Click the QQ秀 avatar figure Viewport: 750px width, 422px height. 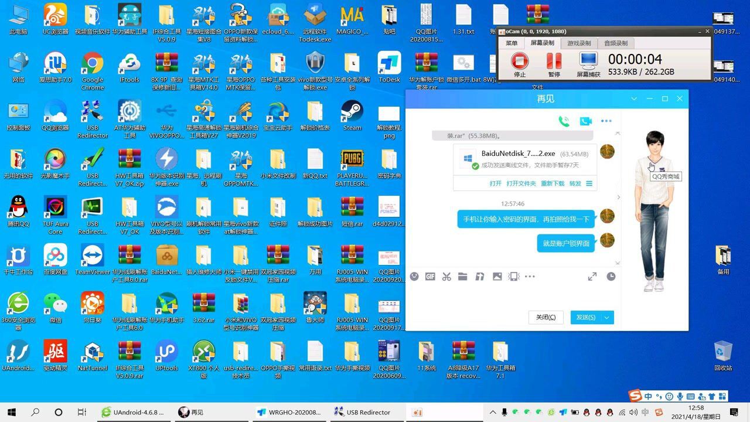(654, 211)
